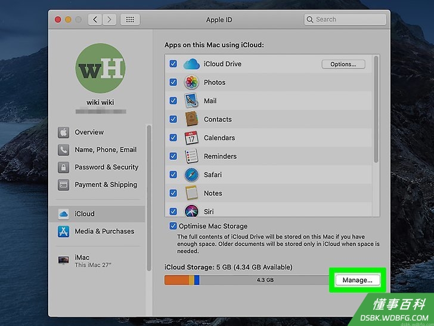The image size is (434, 326).
Task: Click the 4.3 GB free storage bar
Action: 265,280
